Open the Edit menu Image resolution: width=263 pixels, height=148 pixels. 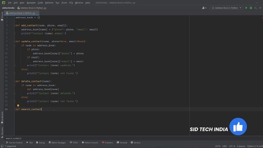click(x=16, y=3)
